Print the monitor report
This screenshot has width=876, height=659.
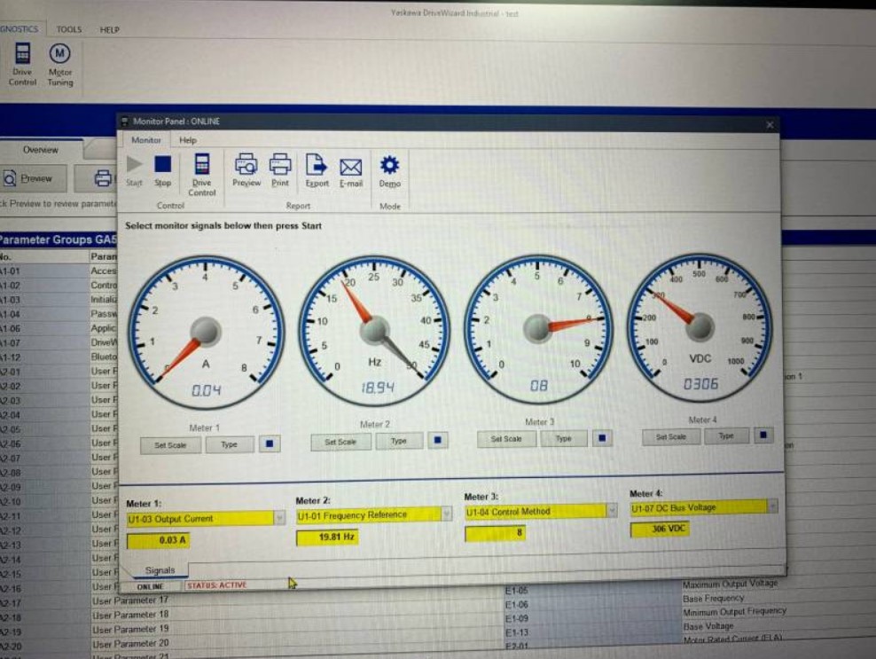click(x=280, y=166)
